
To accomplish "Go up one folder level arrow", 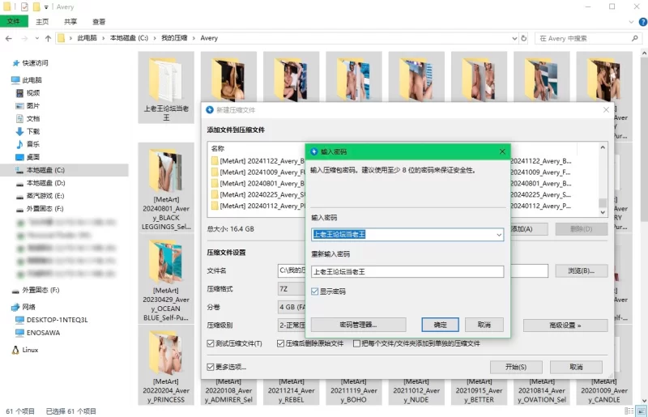I will pos(48,38).
